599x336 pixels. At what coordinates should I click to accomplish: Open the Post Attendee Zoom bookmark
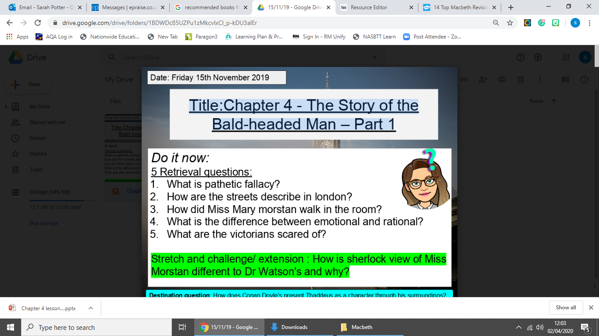[x=432, y=37]
